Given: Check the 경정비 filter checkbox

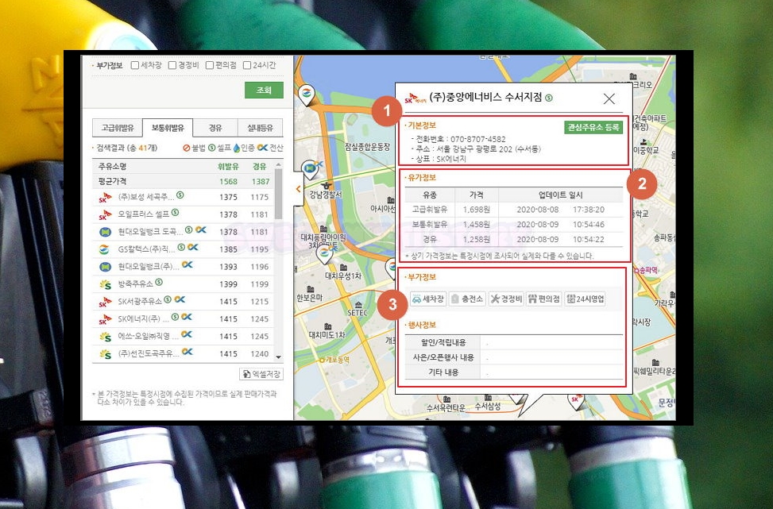Looking at the screenshot, I should pyautogui.click(x=172, y=65).
